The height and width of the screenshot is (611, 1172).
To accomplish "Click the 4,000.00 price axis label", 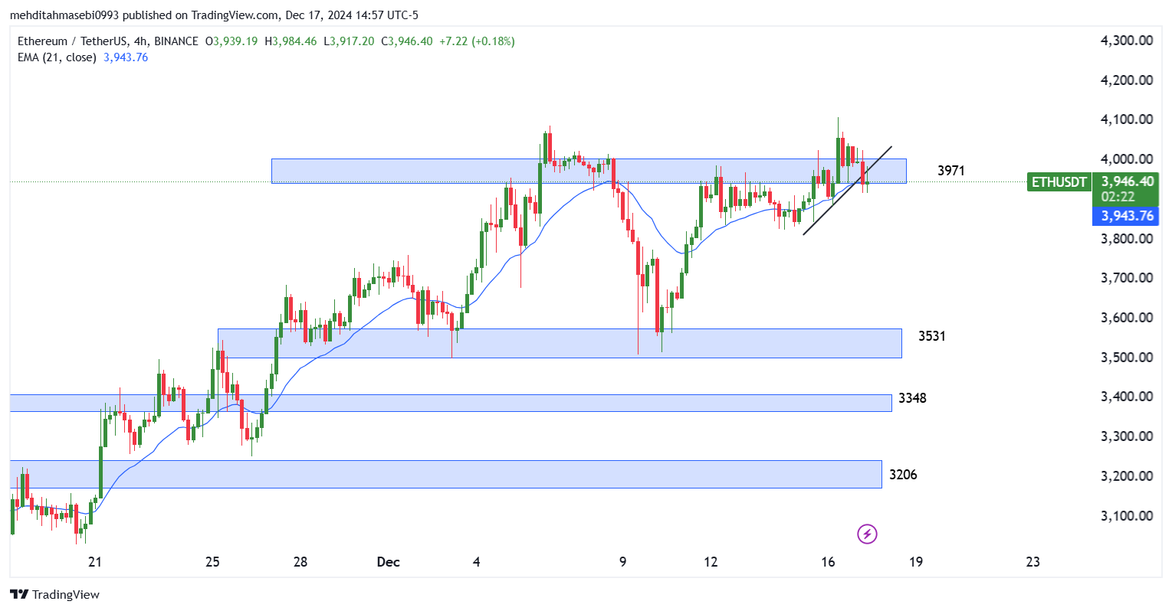I will pos(1127,159).
